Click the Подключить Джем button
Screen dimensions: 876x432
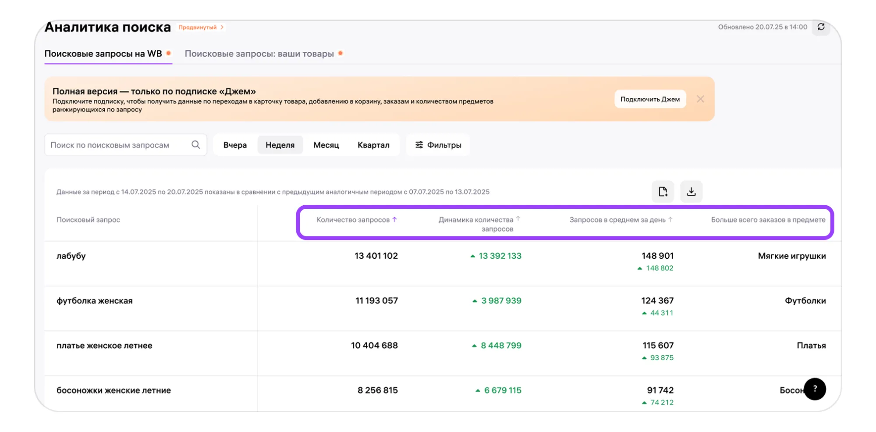(650, 99)
